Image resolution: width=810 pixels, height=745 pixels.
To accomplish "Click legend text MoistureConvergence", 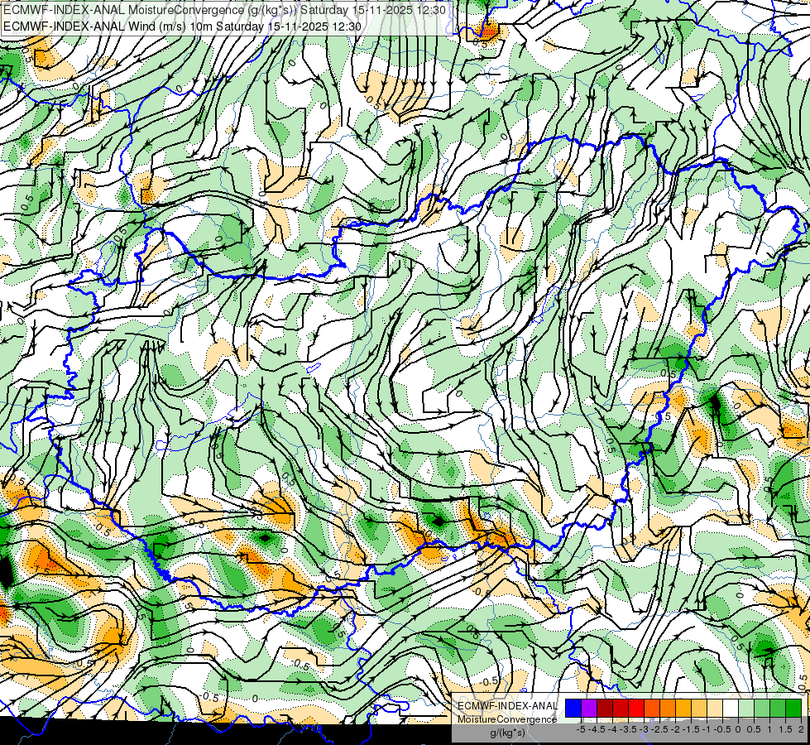I will (507, 719).
